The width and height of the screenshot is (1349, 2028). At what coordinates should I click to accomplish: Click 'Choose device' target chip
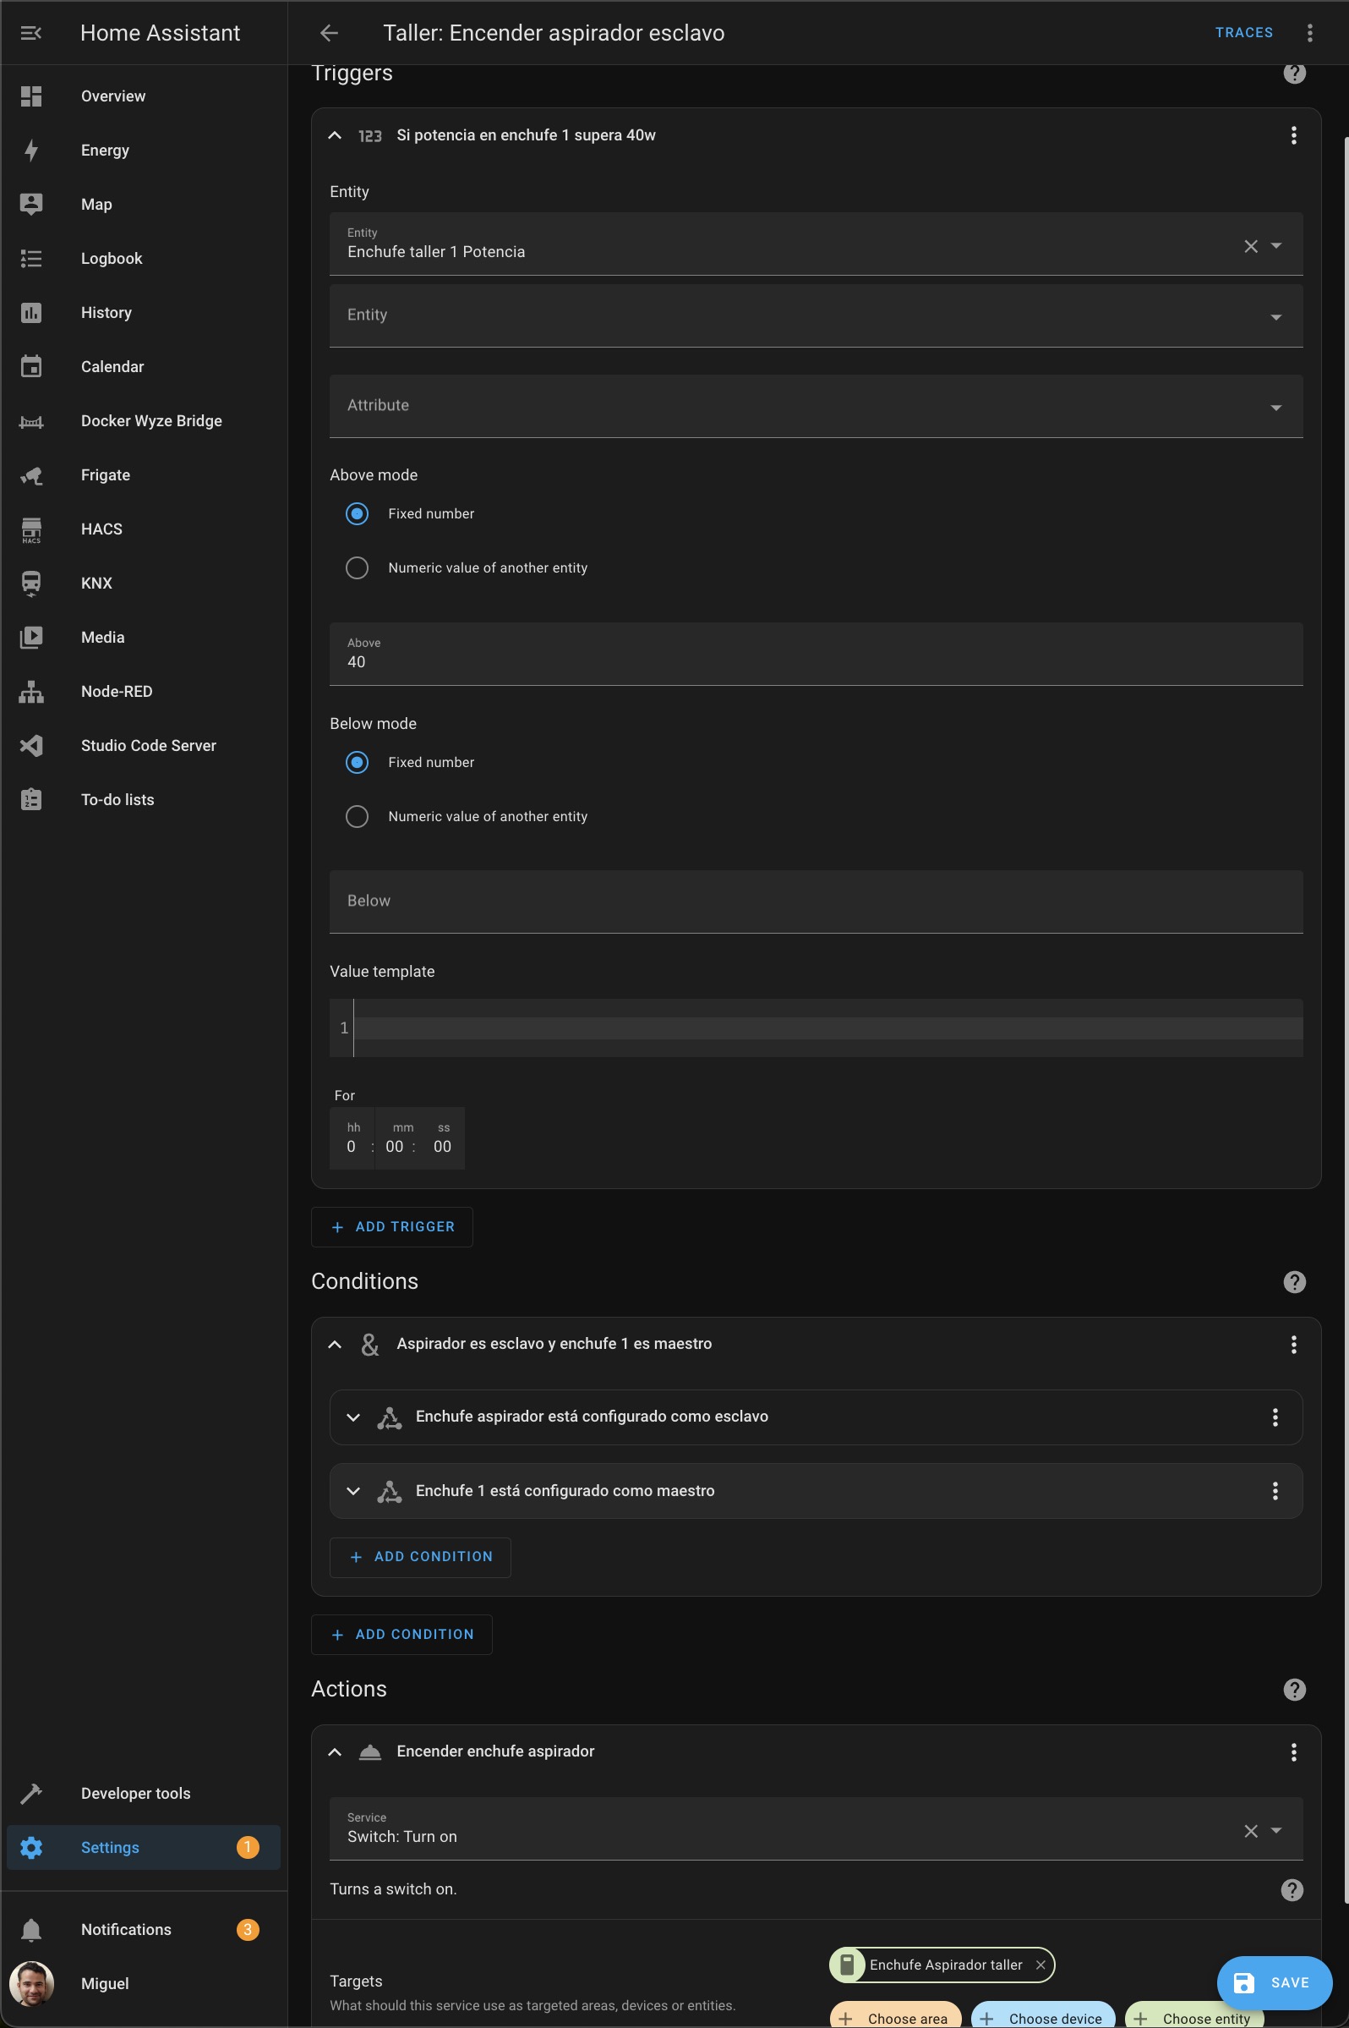[x=1043, y=2015]
